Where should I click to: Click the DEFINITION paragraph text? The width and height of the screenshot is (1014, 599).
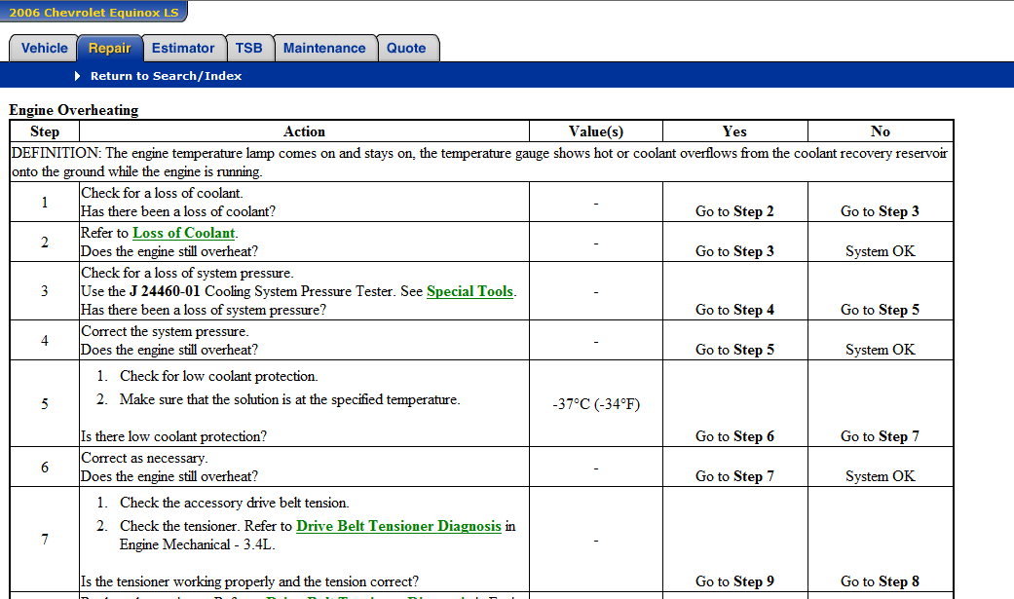tap(480, 163)
